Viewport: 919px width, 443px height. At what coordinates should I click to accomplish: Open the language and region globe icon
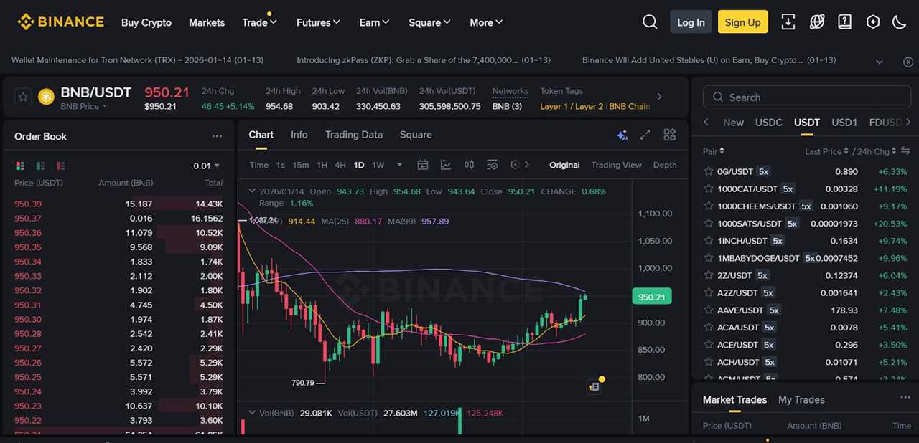pos(817,22)
